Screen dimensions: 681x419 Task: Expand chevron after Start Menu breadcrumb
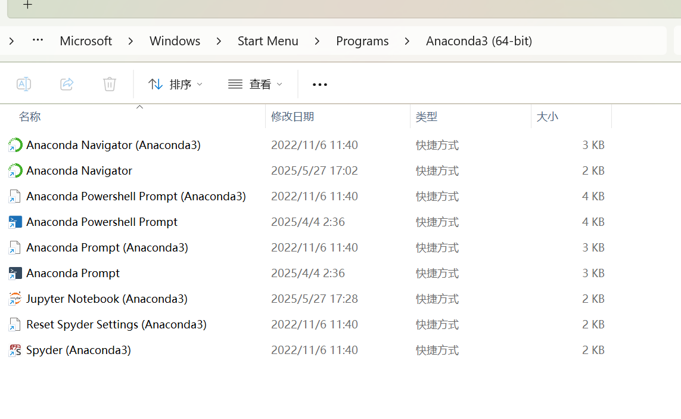[317, 41]
